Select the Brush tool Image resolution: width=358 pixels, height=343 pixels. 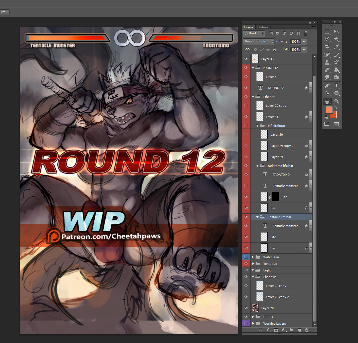[x=336, y=55]
